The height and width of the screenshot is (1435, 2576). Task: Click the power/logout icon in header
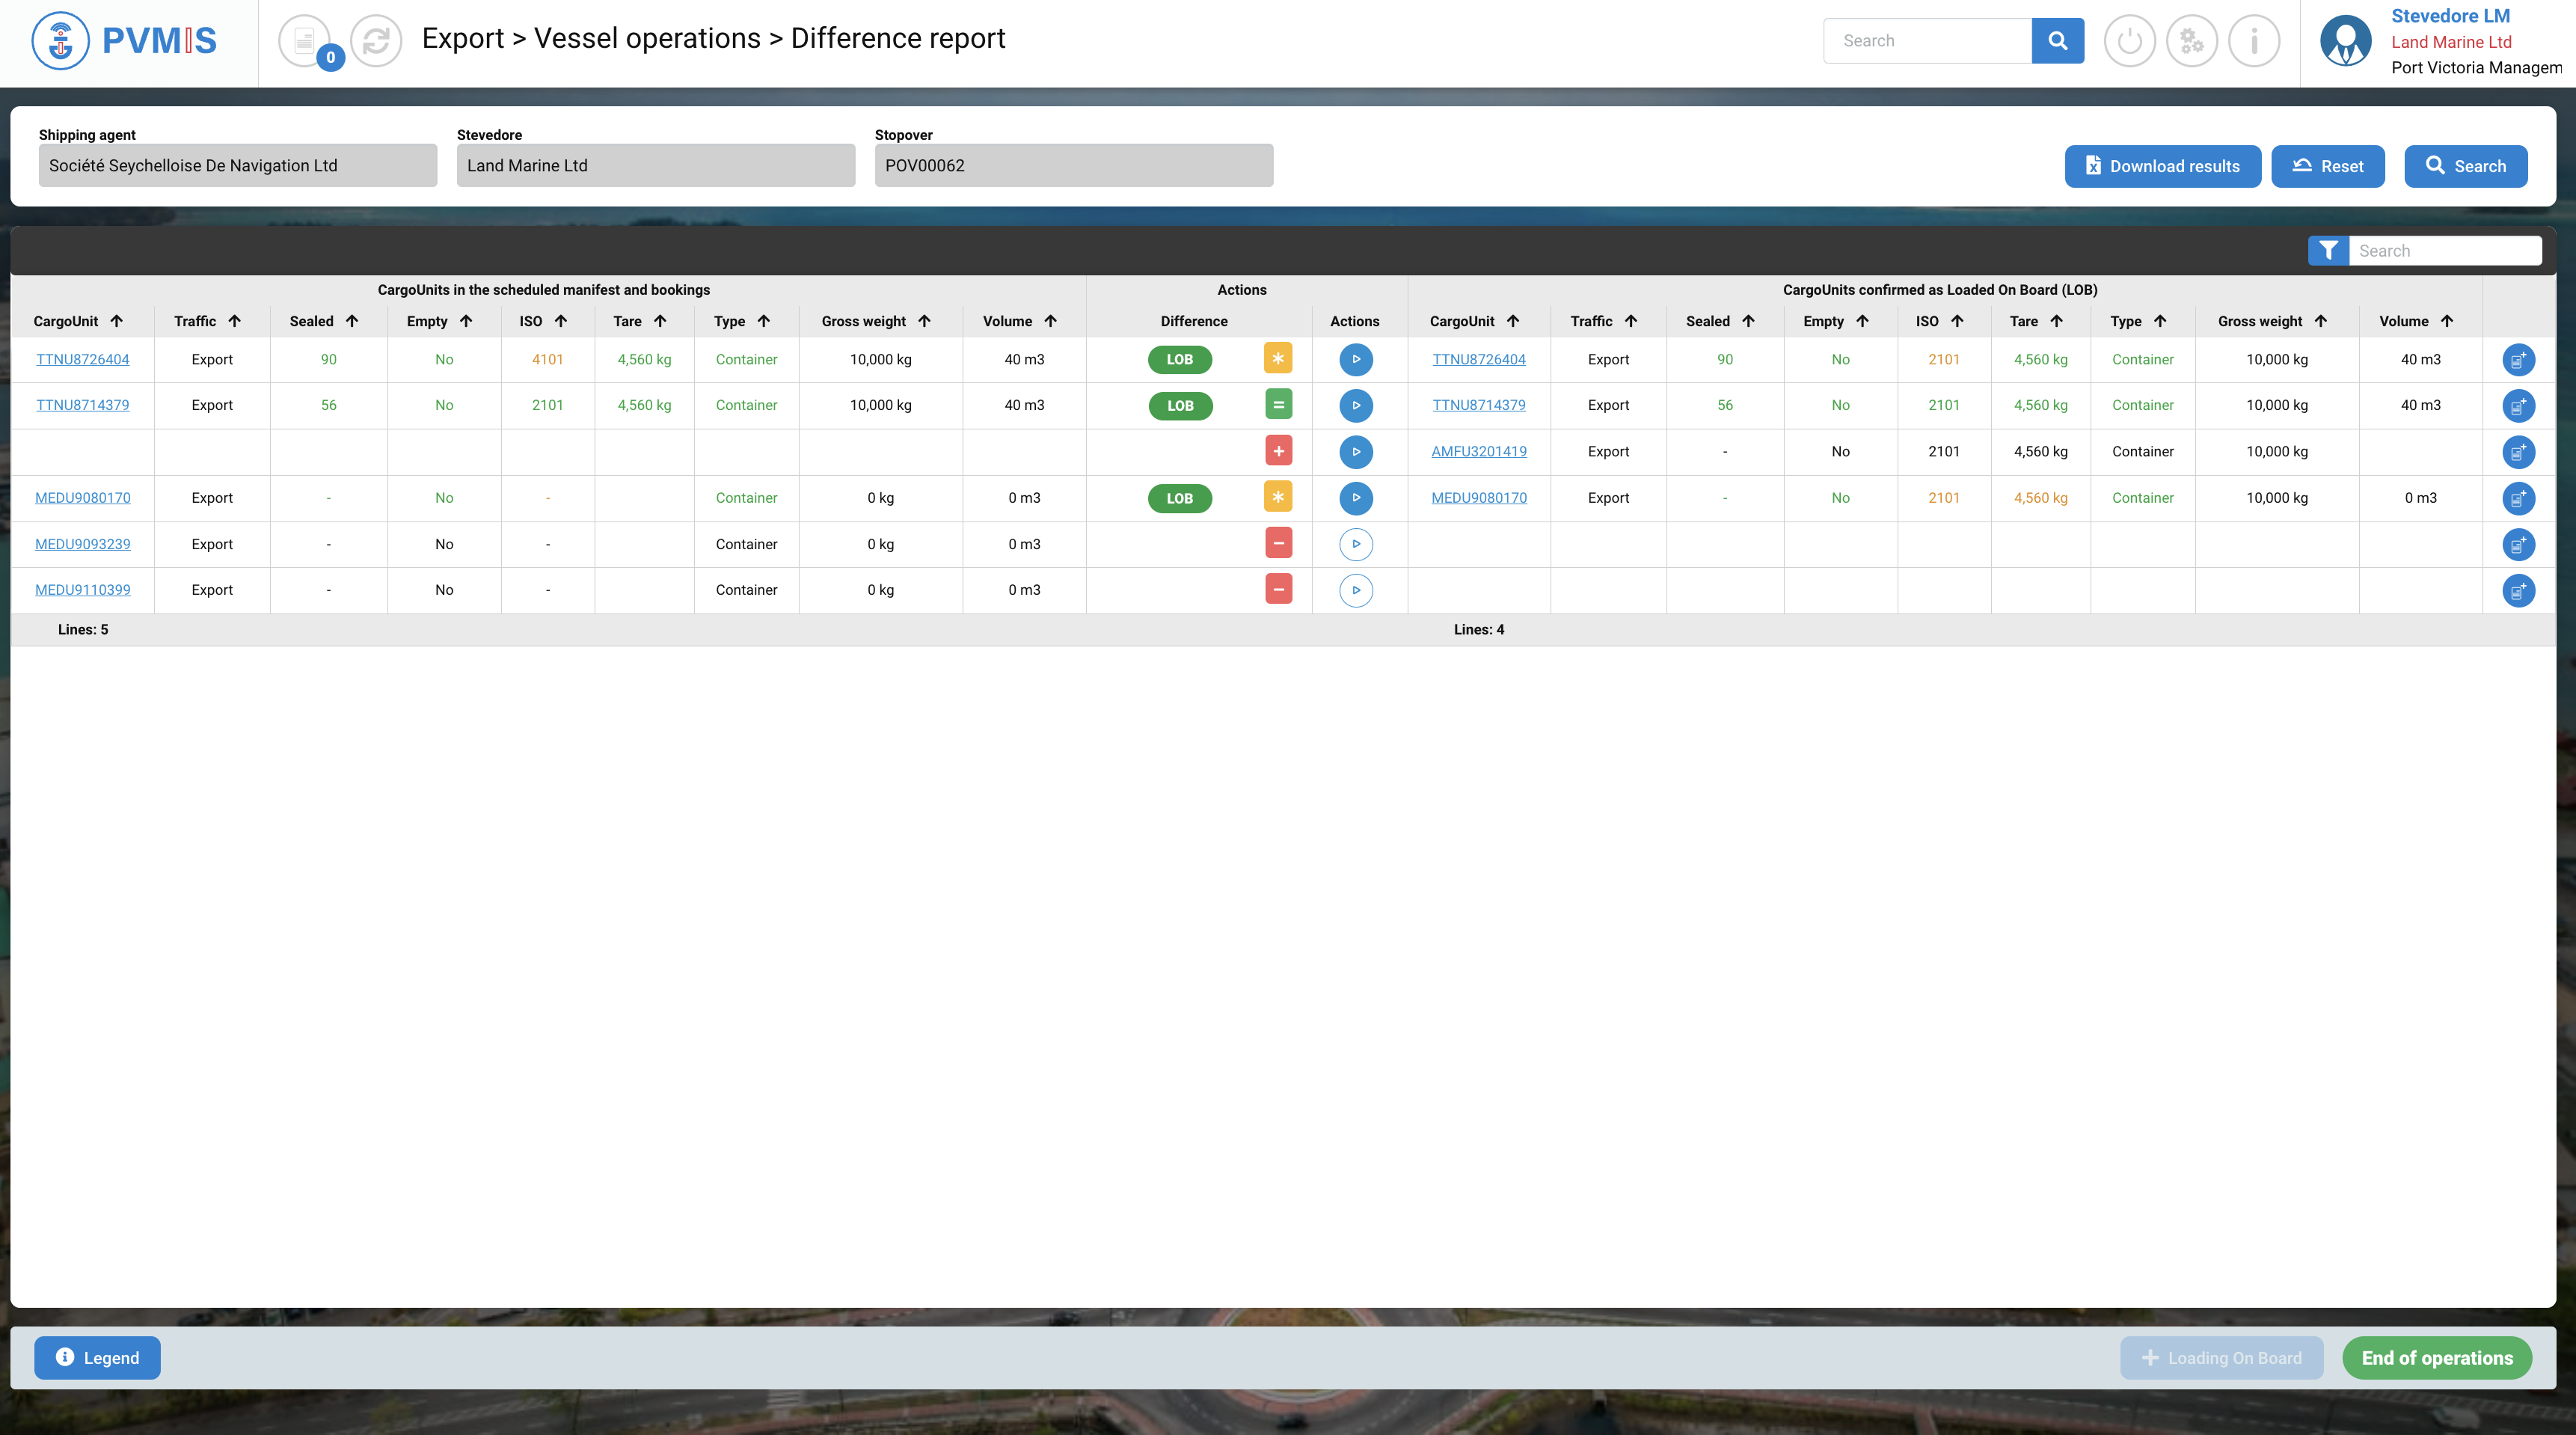point(2129,41)
